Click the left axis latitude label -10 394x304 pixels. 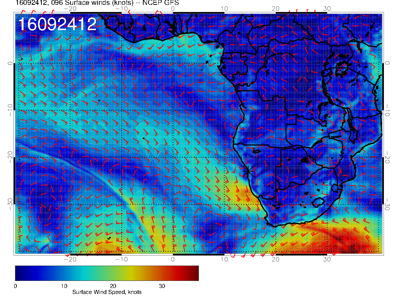10,110
